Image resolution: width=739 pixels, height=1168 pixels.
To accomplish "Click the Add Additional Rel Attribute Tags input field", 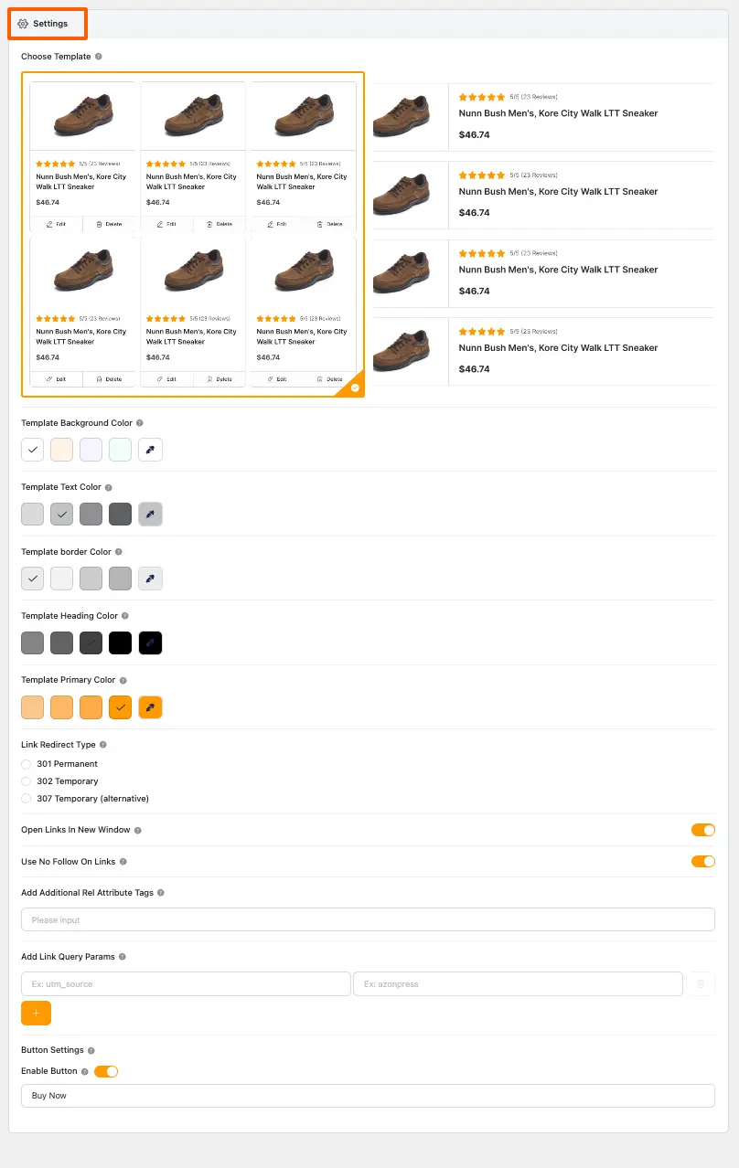I will 366,918.
